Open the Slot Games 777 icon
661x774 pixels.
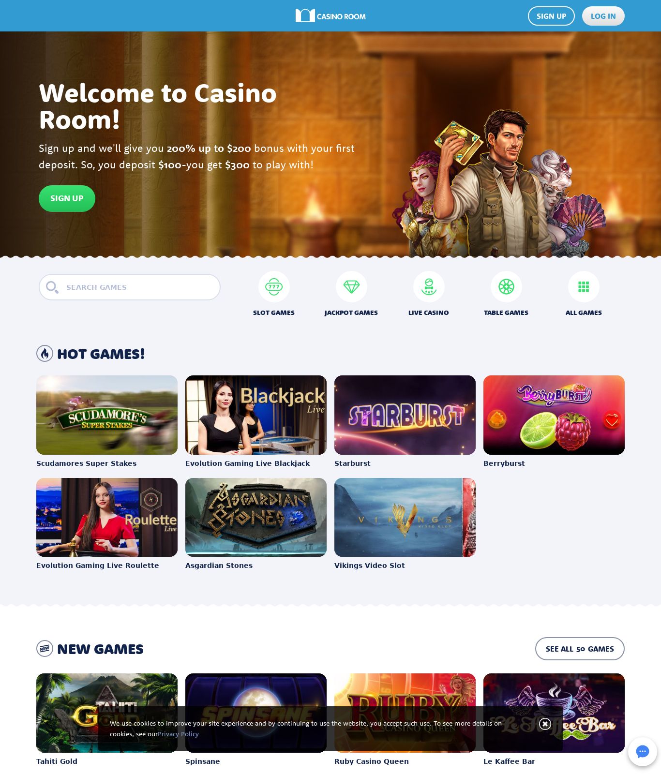point(274,287)
